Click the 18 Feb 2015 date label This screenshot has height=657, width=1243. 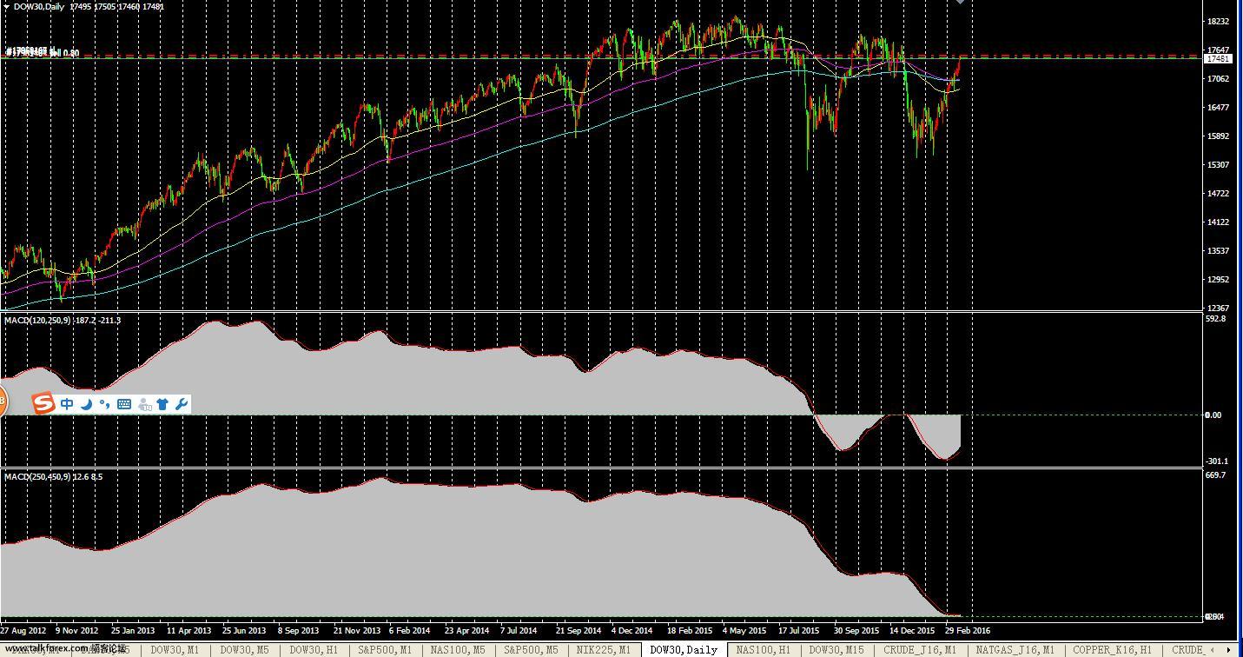click(690, 631)
